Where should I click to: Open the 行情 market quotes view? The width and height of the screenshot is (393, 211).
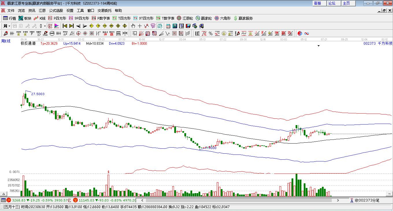[x=9, y=18]
